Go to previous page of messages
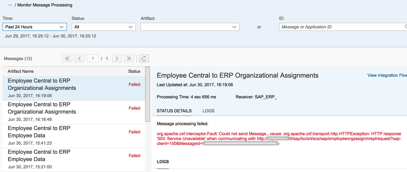Image resolution: width=407 pixels, height=172 pixels. click(79, 59)
